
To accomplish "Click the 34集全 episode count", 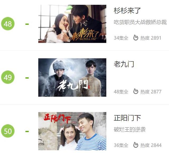I will 121,38.
